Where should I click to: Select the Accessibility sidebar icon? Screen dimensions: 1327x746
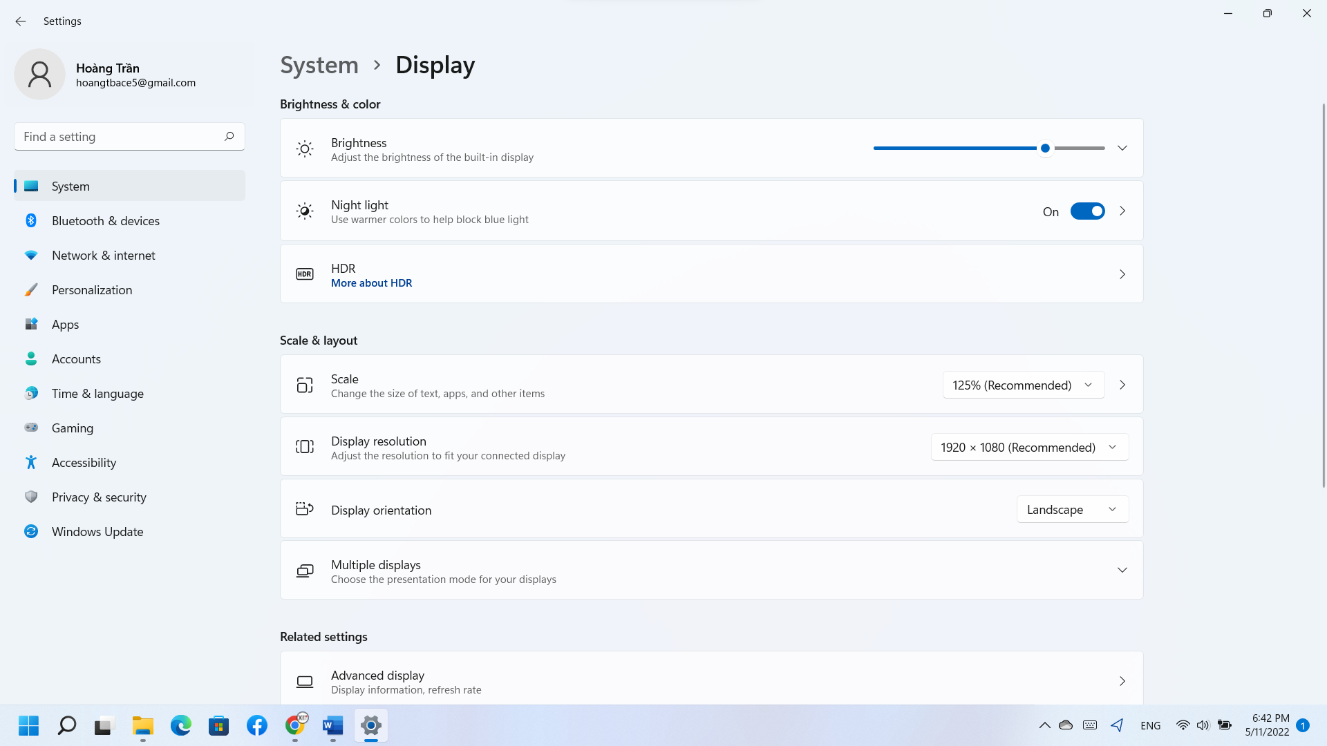coord(31,462)
